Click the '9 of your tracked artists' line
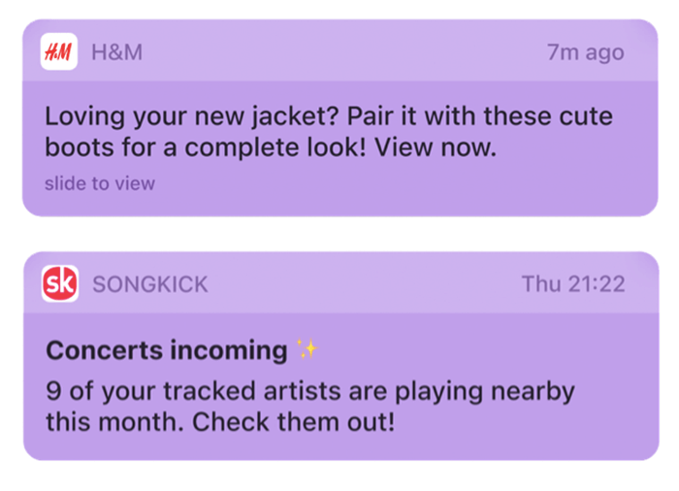The image size is (679, 491). click(x=310, y=392)
